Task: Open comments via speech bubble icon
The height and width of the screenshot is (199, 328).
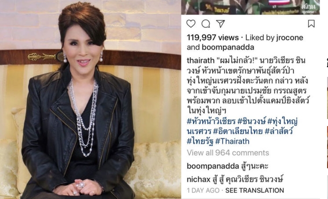Action: click(206, 24)
